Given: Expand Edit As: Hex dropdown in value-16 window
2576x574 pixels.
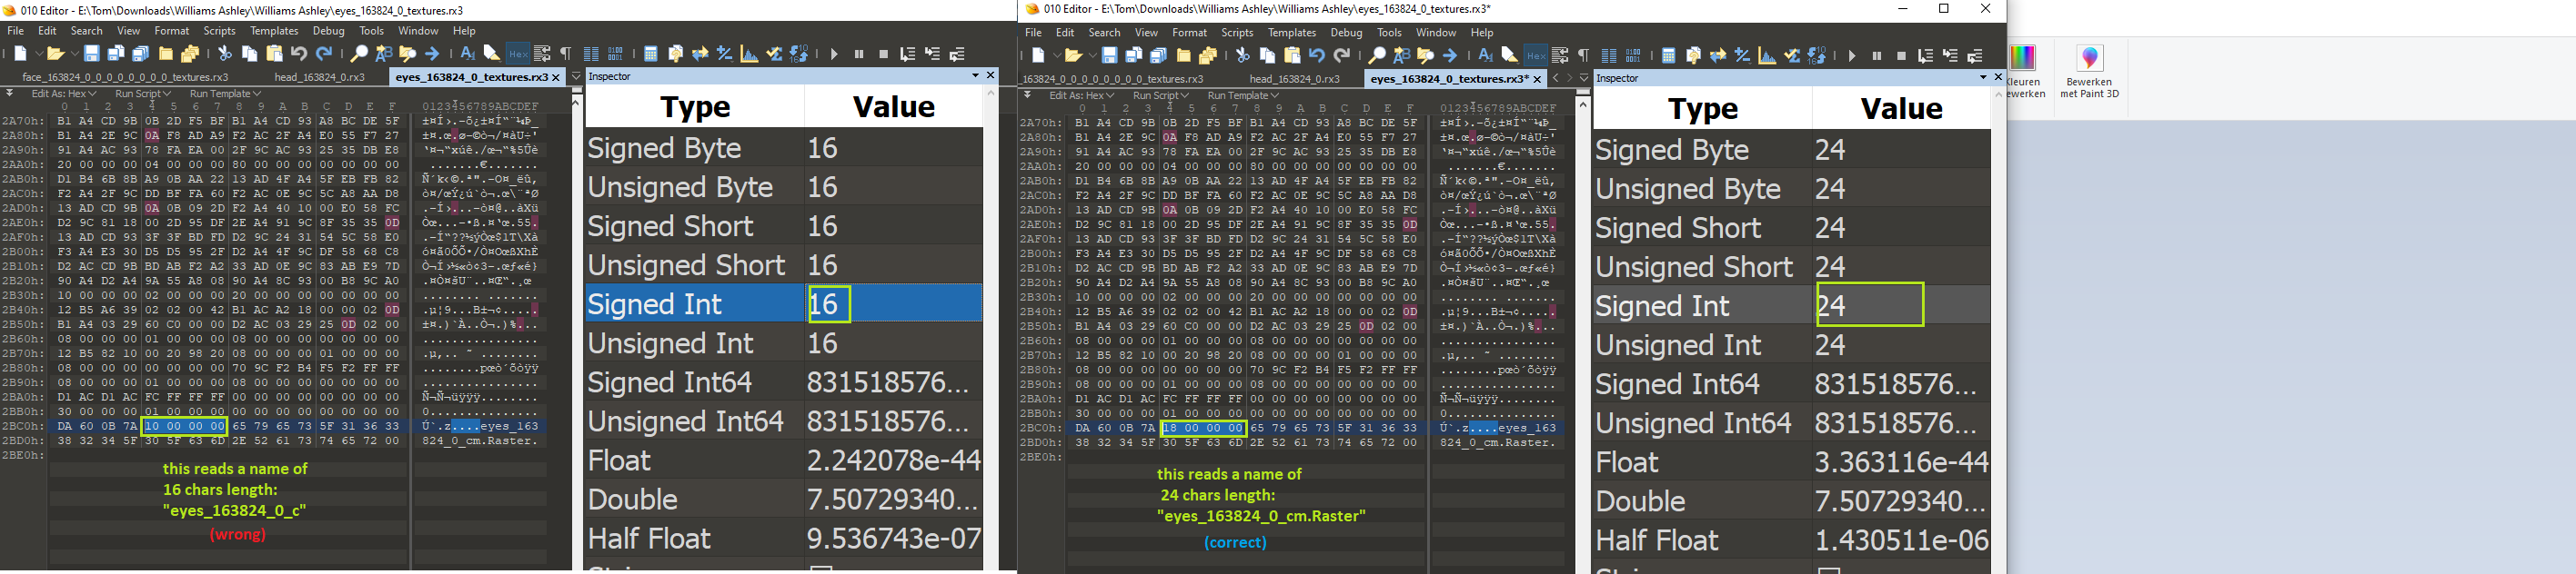Looking at the screenshot, I should 63,94.
